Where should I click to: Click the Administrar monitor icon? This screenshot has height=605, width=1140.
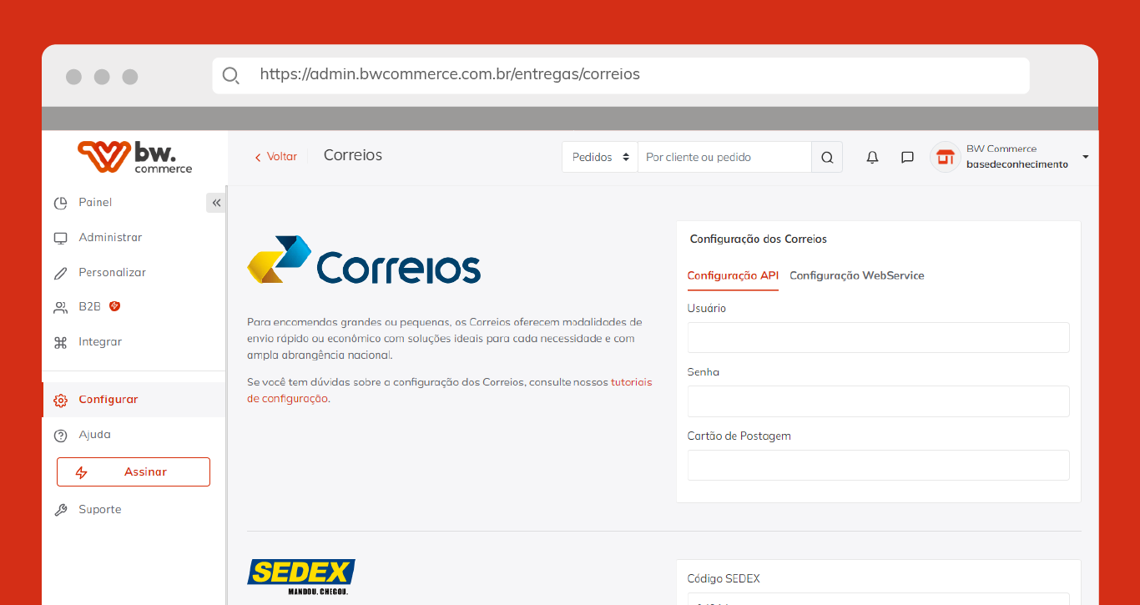coord(60,238)
